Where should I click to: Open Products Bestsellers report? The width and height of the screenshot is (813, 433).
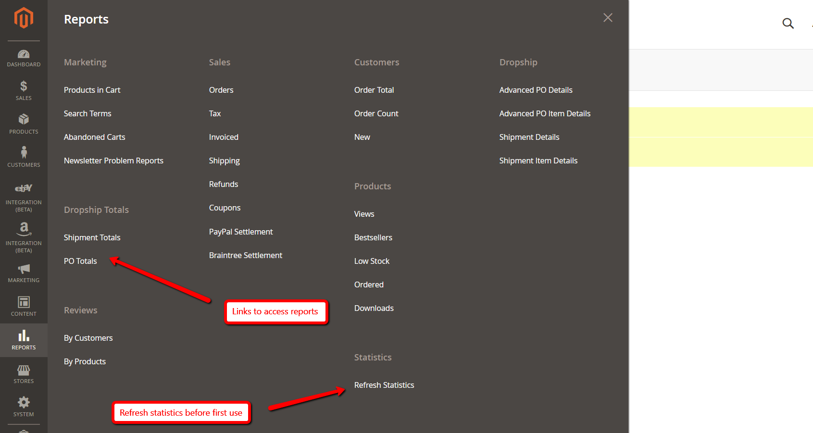[x=373, y=237]
